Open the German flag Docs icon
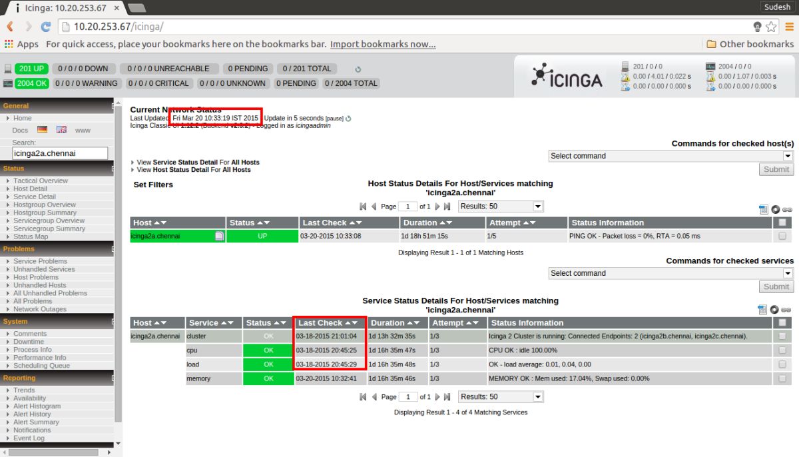799x457 pixels. 43,130
